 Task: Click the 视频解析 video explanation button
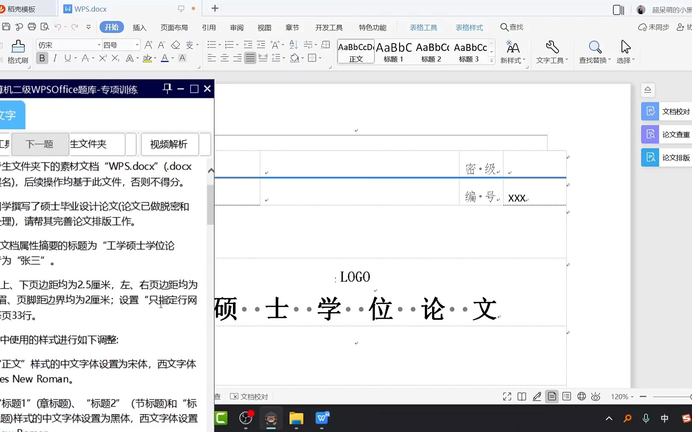(x=169, y=144)
